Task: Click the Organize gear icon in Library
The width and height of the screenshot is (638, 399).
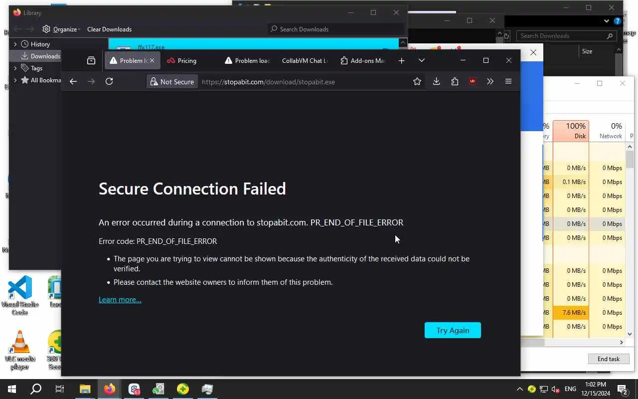Action: [46, 29]
